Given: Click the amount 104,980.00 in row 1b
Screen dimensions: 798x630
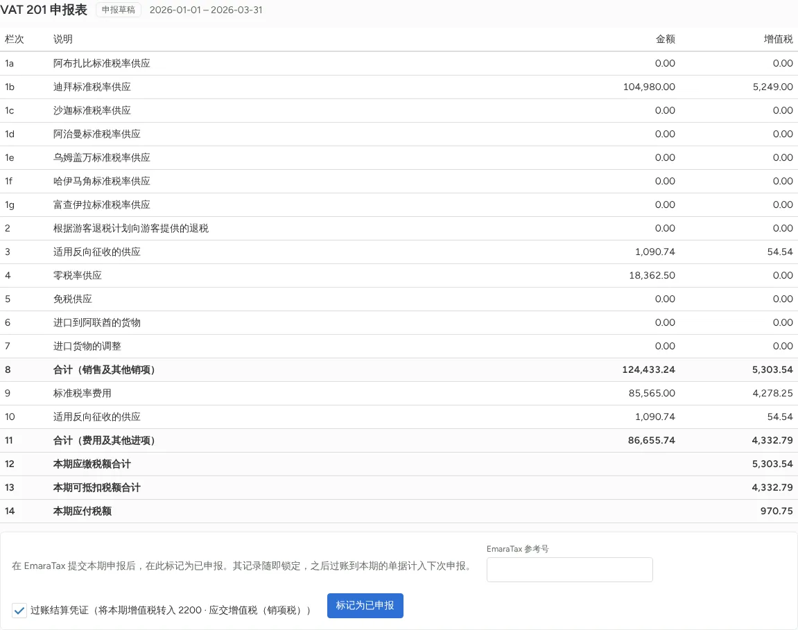Looking at the screenshot, I should 649,87.
